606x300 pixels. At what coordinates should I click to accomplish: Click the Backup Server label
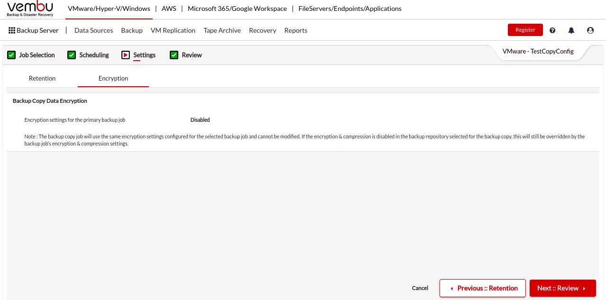37,30
